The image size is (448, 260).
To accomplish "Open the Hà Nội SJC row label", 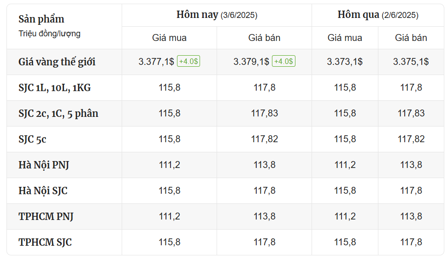I will (x=43, y=191).
